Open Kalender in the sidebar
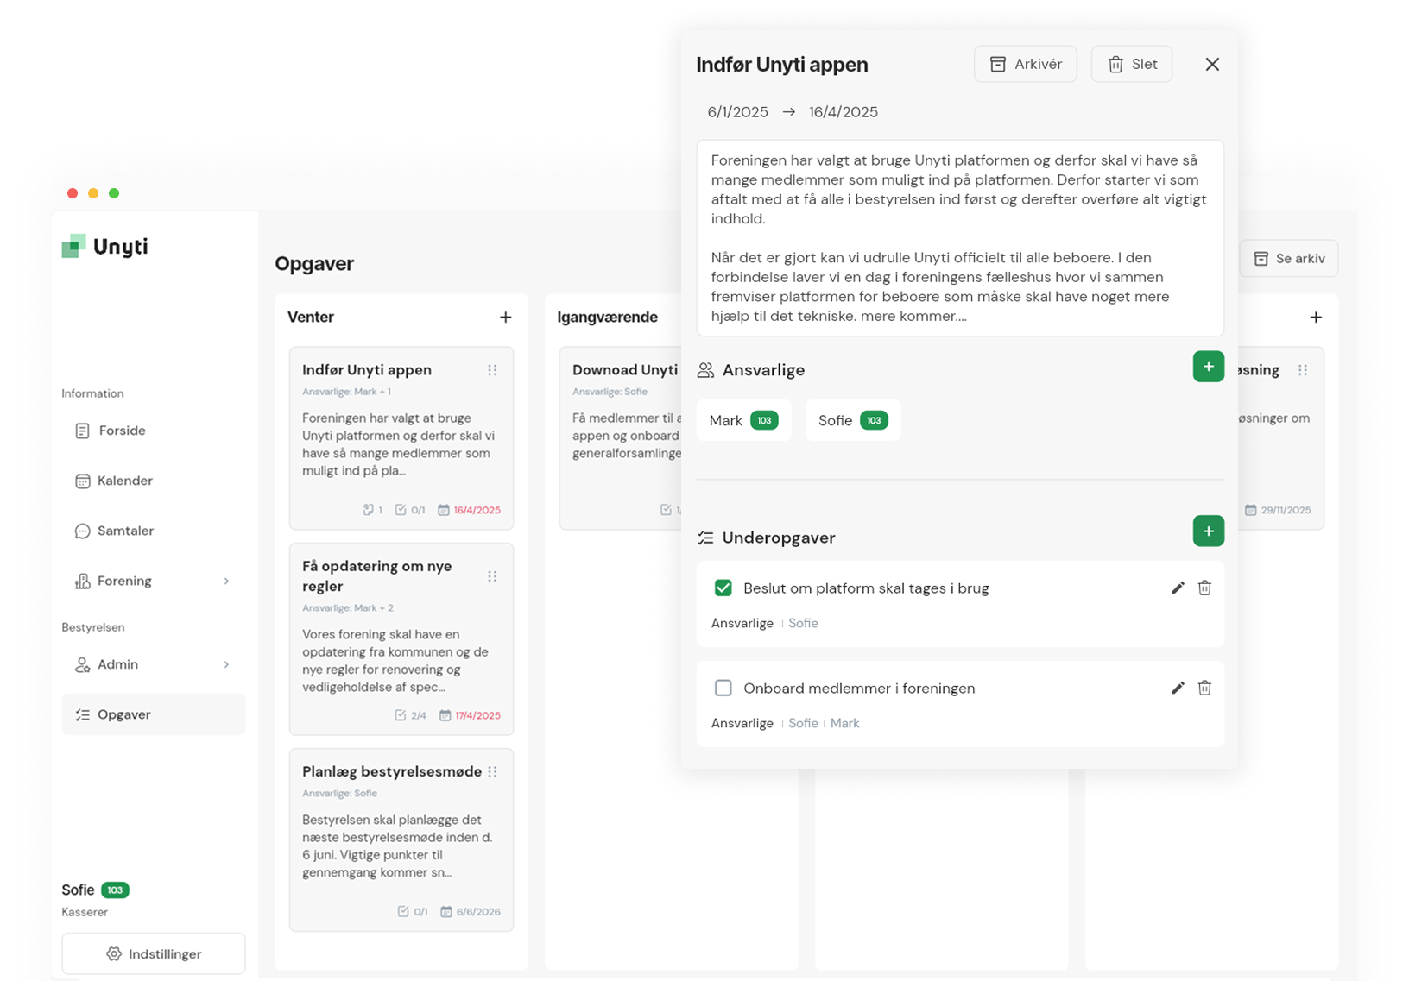 124,481
